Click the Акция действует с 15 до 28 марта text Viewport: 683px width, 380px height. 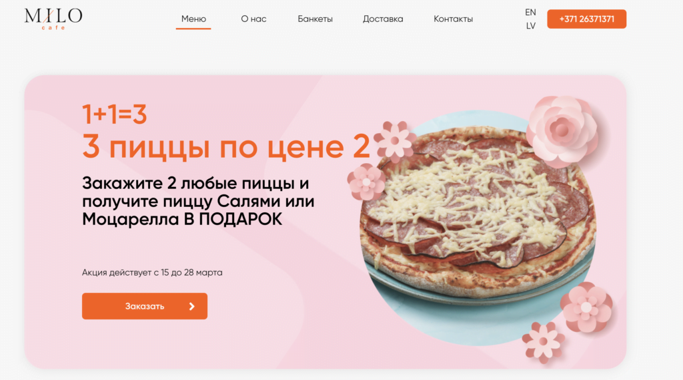pos(152,273)
